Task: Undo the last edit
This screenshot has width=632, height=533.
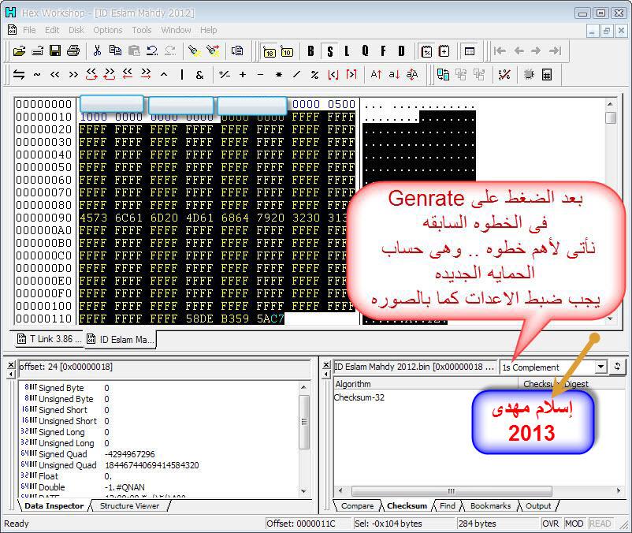Action: [152, 50]
